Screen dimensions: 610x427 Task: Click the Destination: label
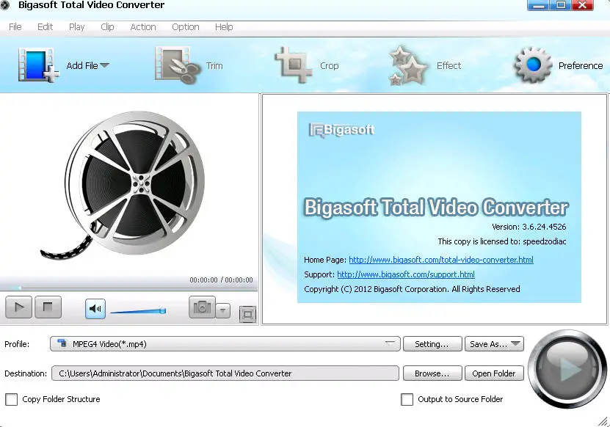26,373
